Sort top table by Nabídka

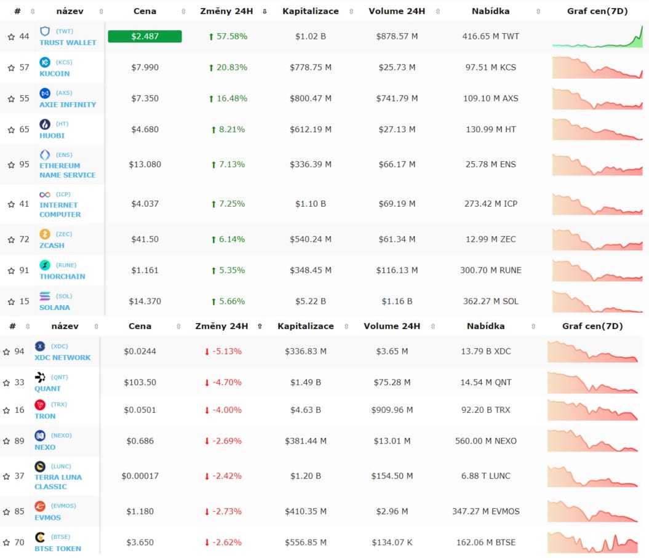point(538,12)
